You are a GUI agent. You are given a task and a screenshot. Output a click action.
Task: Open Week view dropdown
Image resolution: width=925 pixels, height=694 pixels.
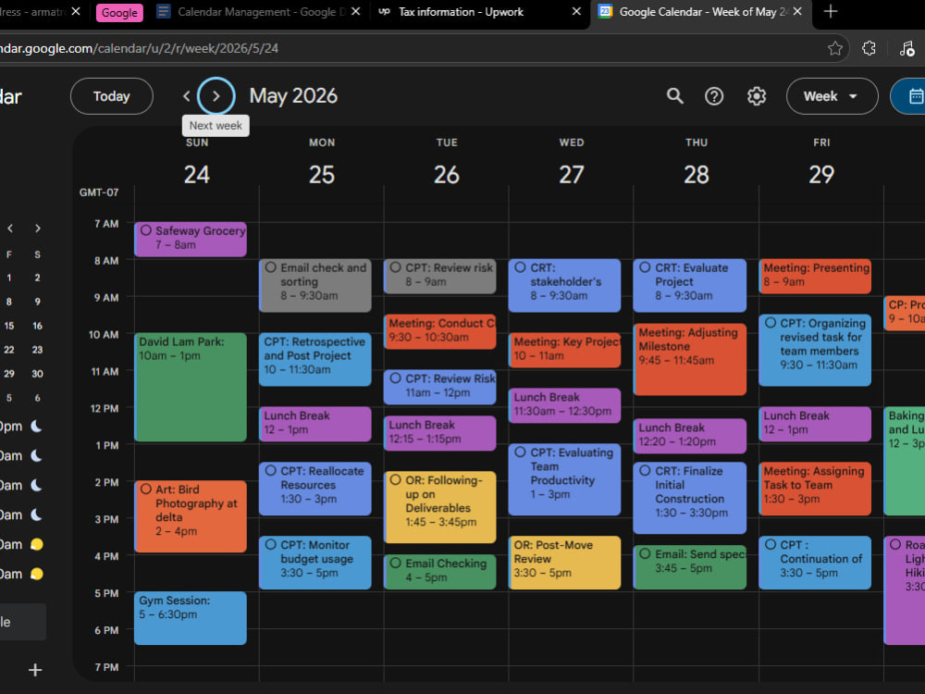click(832, 95)
